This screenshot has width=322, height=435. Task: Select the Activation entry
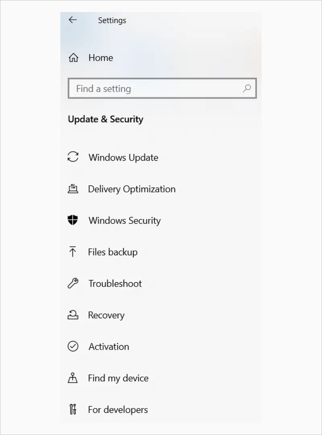108,346
